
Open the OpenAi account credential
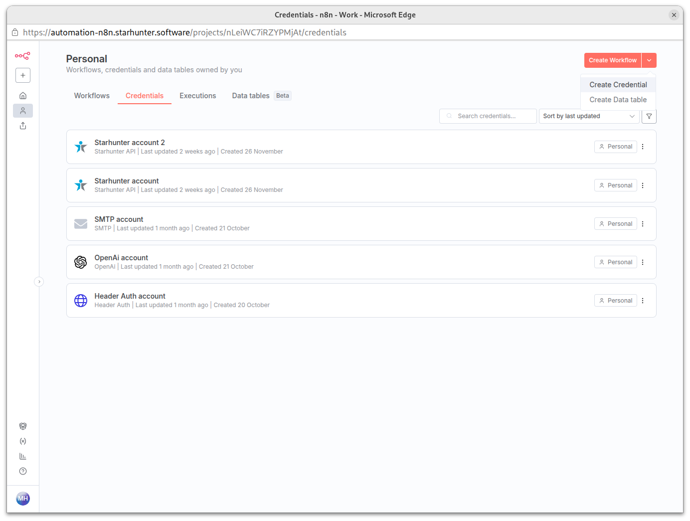pos(361,262)
